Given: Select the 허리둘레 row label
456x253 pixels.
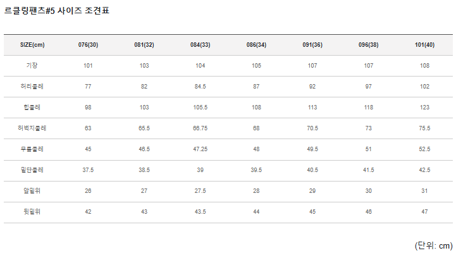Looking at the screenshot, I should pos(32,87).
